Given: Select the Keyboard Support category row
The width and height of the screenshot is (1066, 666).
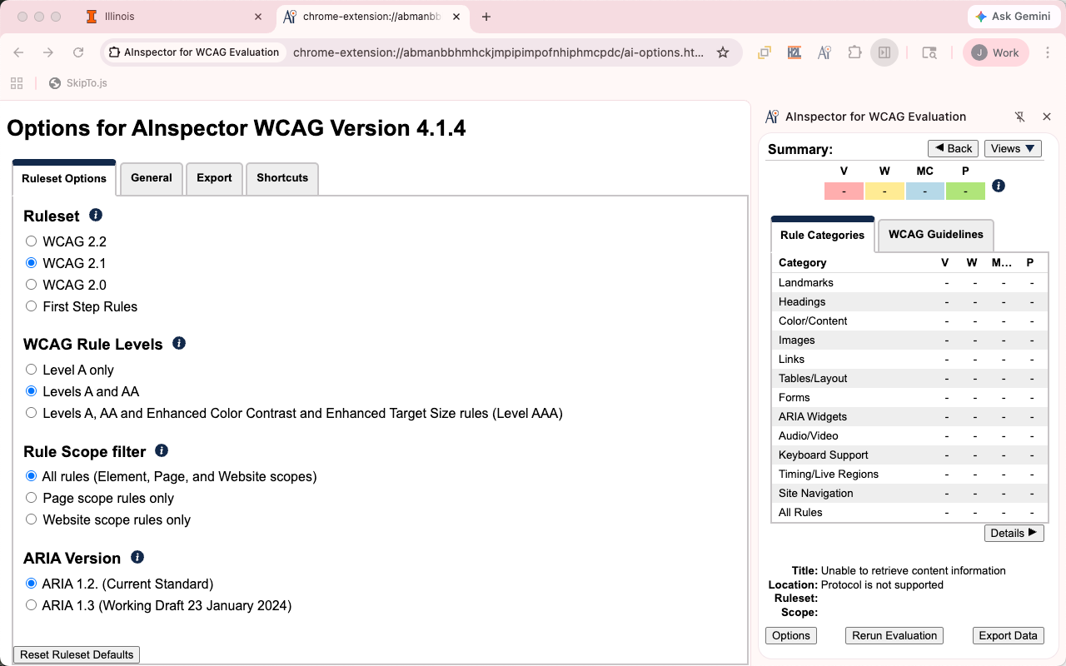Looking at the screenshot, I should (x=909, y=455).
